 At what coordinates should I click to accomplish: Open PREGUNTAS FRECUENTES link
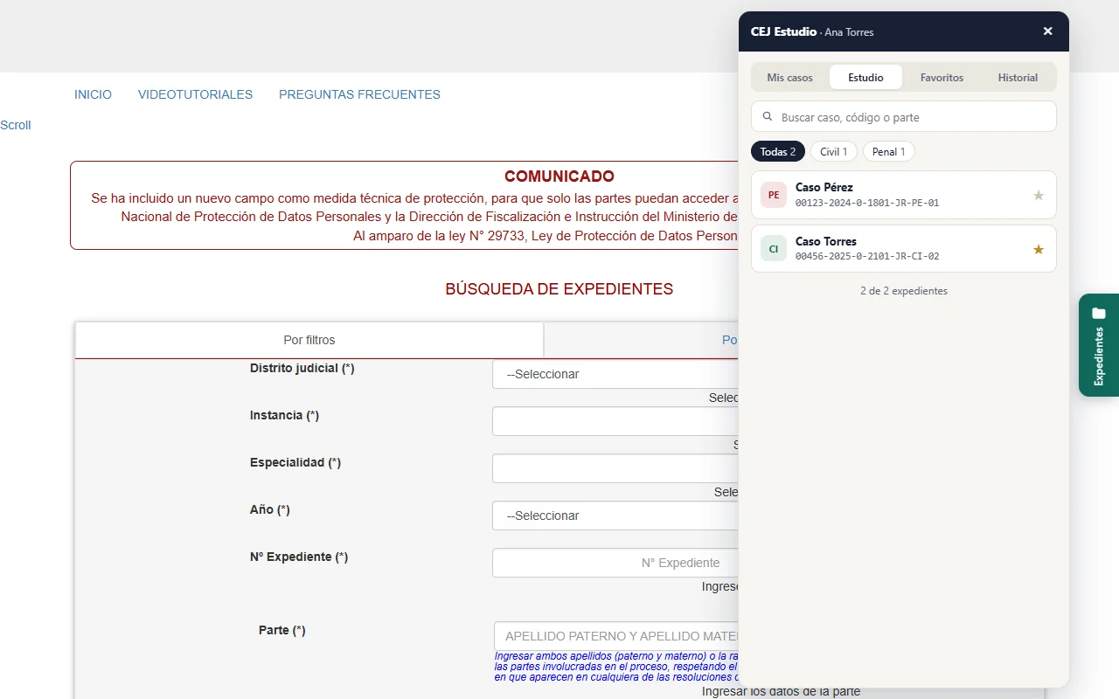click(359, 94)
